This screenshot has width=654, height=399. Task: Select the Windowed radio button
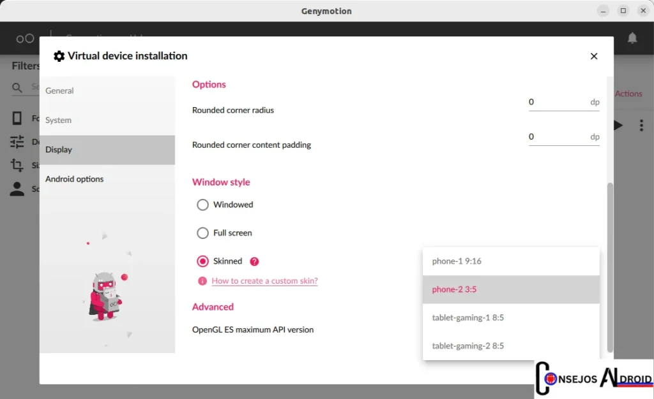pos(202,205)
